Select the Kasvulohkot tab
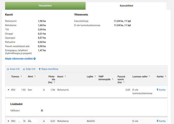Image resolution: width=174 pixels, height=124 pixels. [x=126, y=6]
